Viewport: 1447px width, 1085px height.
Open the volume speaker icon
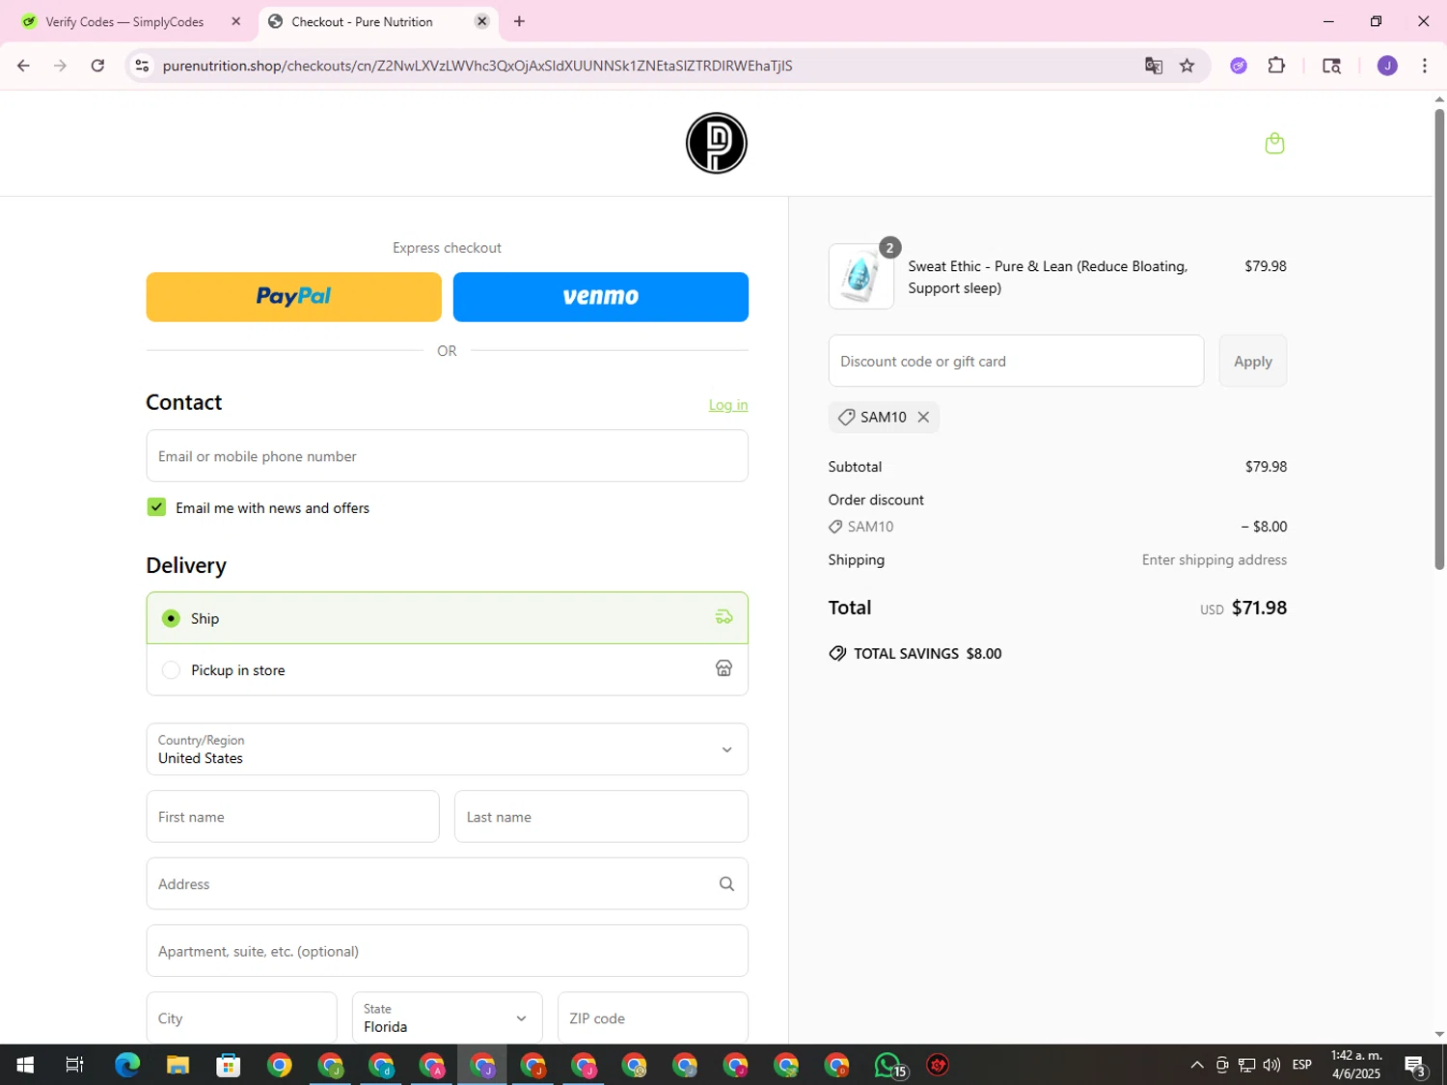(x=1271, y=1065)
